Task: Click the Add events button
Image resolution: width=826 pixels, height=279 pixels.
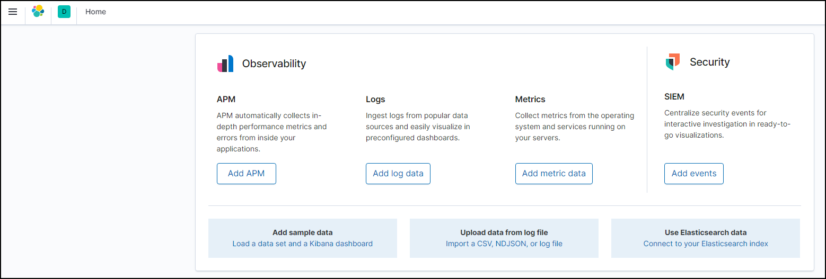Action: pyautogui.click(x=694, y=174)
